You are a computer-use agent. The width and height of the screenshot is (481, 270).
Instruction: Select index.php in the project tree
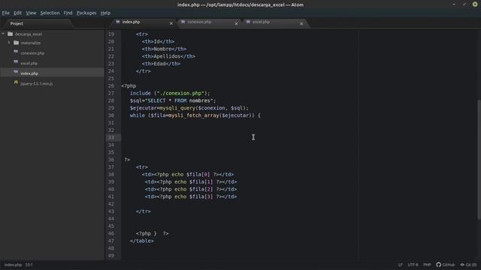click(29, 73)
